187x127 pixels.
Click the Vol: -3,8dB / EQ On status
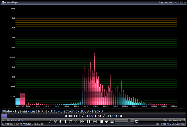170,124
